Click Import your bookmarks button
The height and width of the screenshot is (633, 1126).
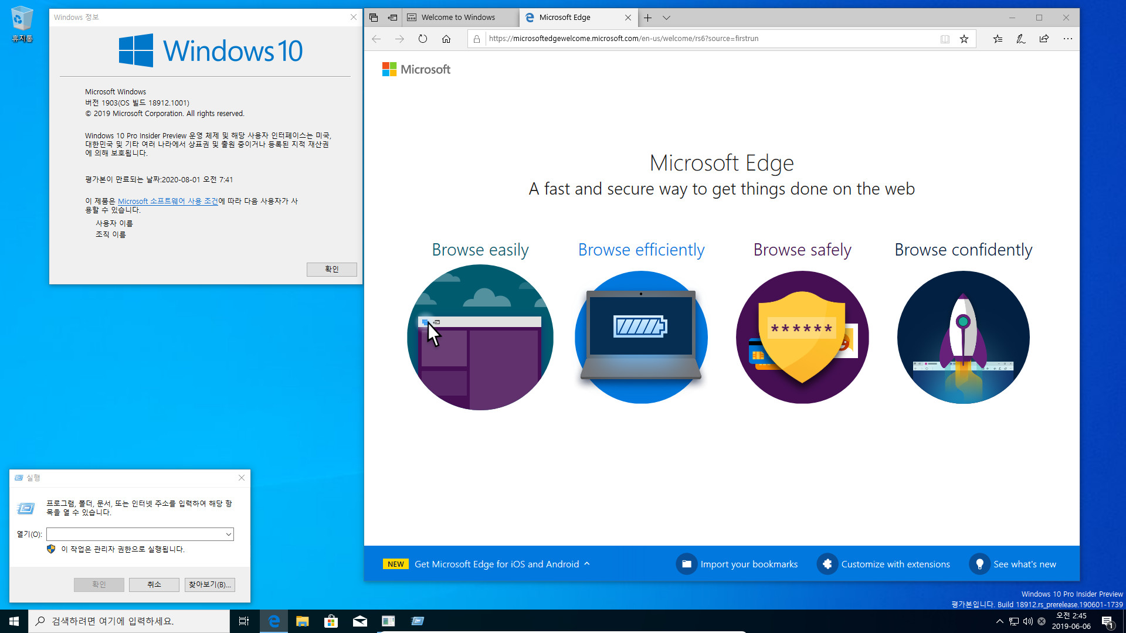737,563
